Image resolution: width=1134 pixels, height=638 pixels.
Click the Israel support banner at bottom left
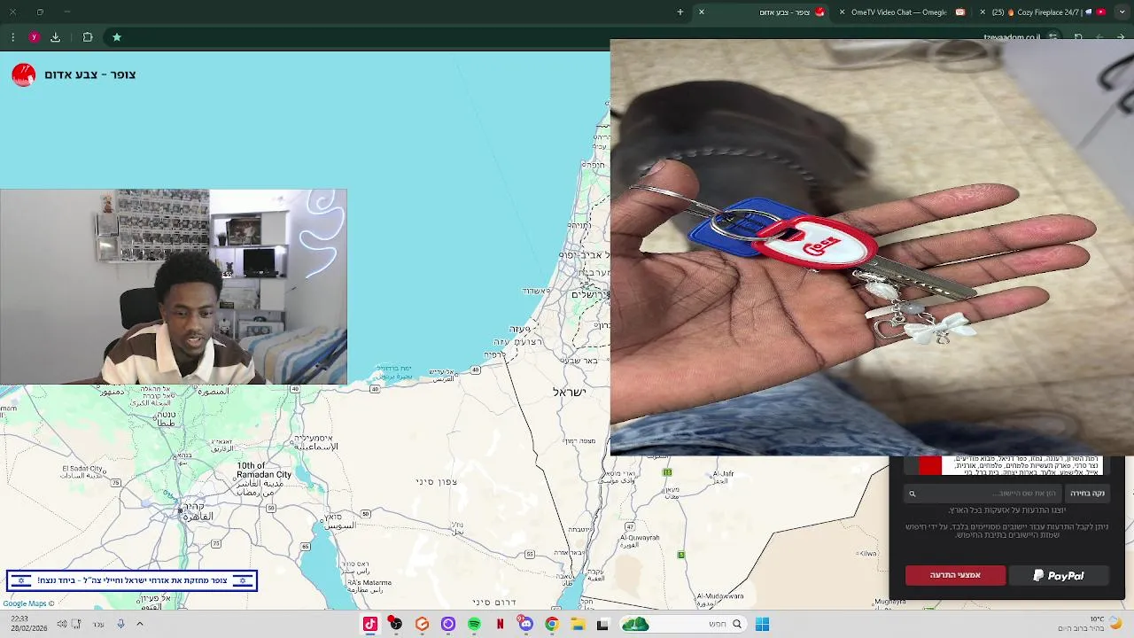(132, 580)
